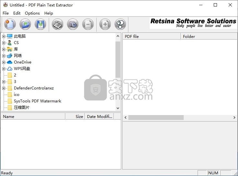The width and height of the screenshot is (238, 176).
Task: Click the PDF list horizontal scrollbar thumb
Action: tap(156, 117)
